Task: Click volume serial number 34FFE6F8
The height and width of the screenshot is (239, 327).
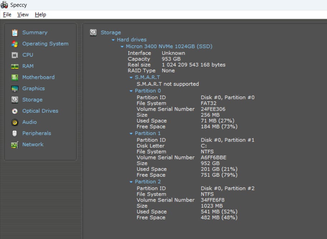Action: (x=213, y=200)
